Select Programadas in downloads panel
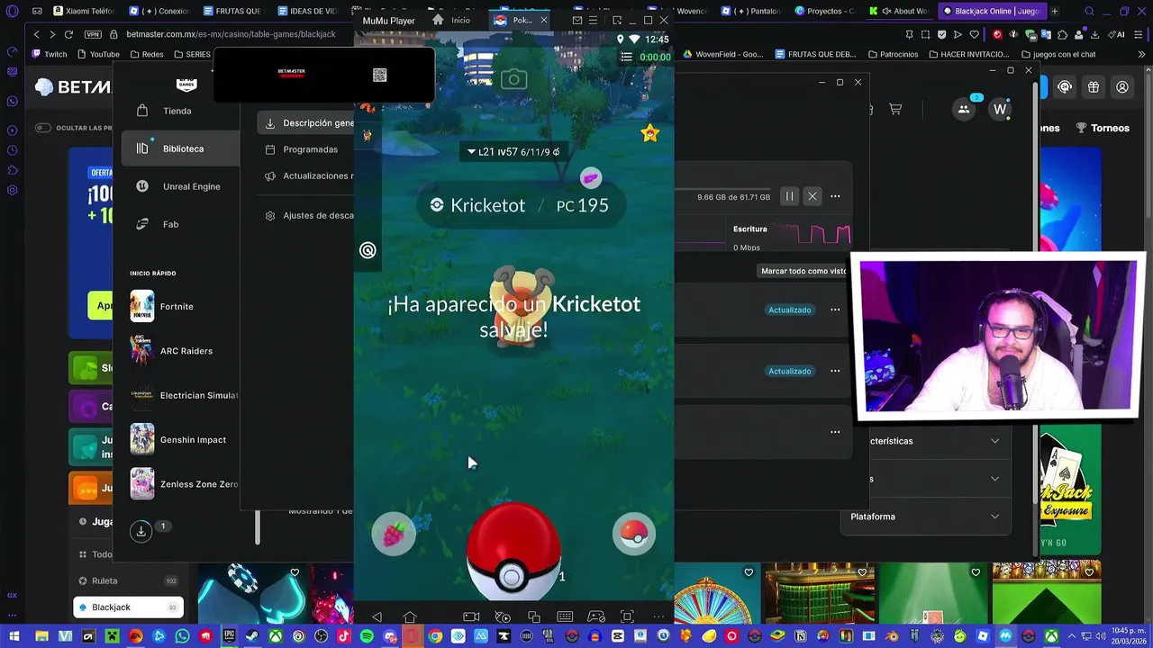Screen dimensions: 1153x648 [302, 149]
